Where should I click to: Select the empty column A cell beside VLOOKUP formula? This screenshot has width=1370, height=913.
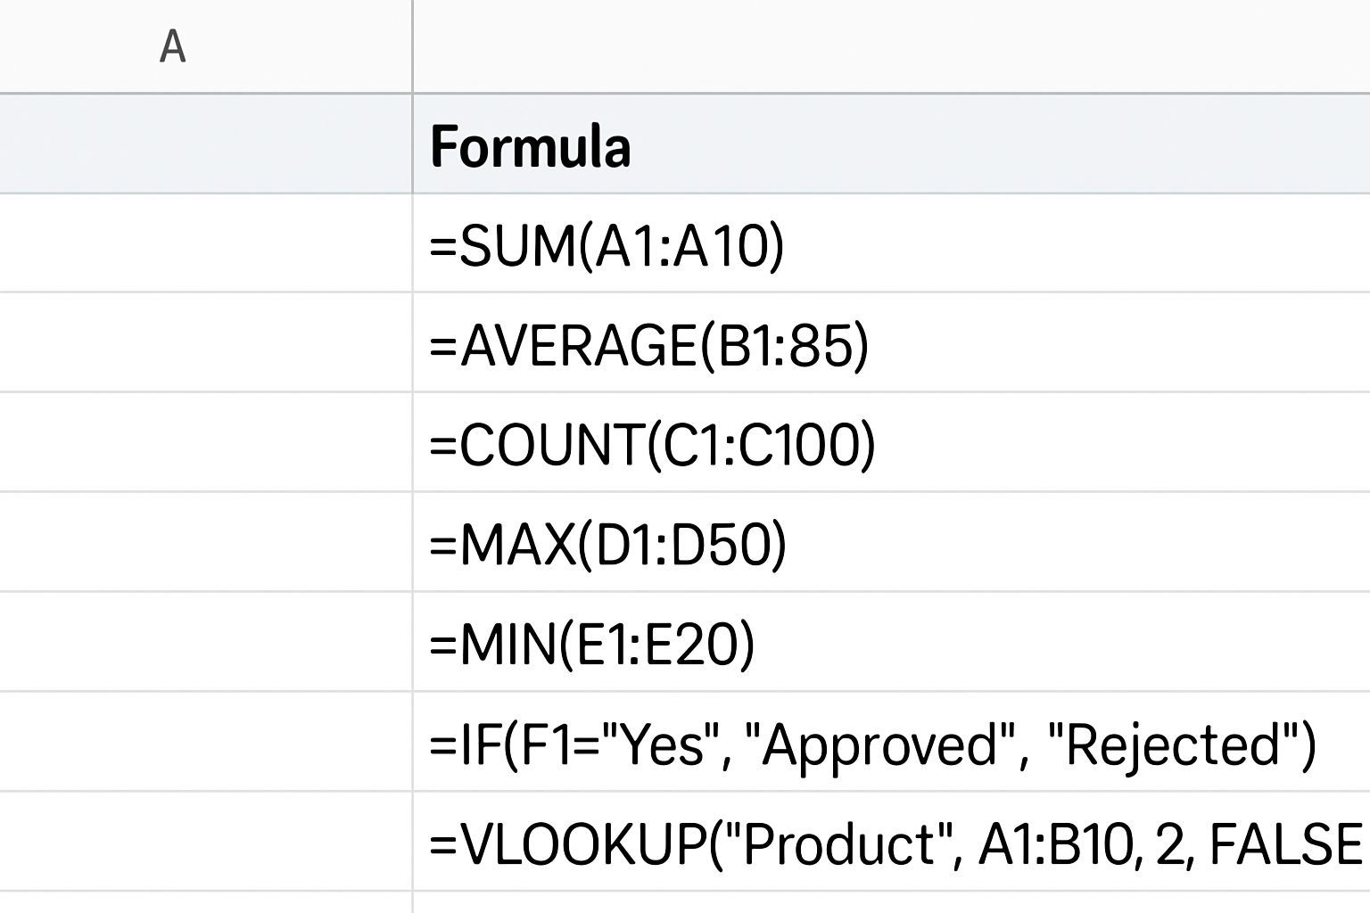click(x=205, y=842)
